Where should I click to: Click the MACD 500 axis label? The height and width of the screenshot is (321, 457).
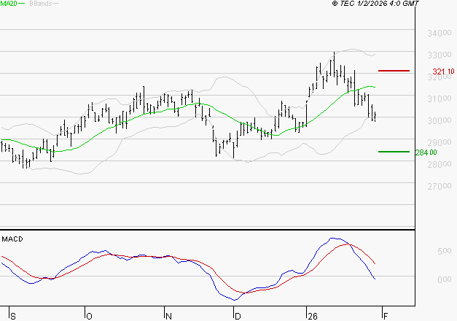pyautogui.click(x=445, y=251)
